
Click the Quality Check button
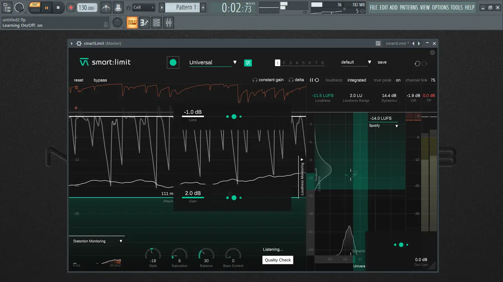[278, 260]
